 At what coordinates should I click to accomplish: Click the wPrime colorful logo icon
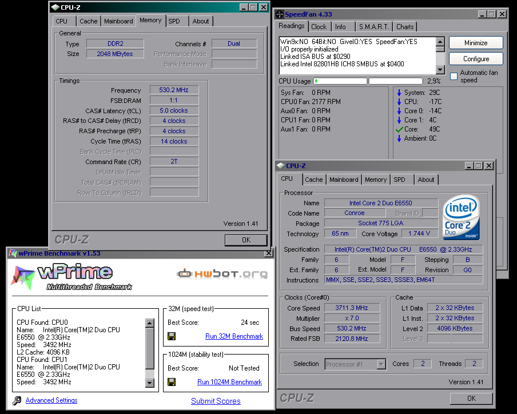click(x=23, y=277)
